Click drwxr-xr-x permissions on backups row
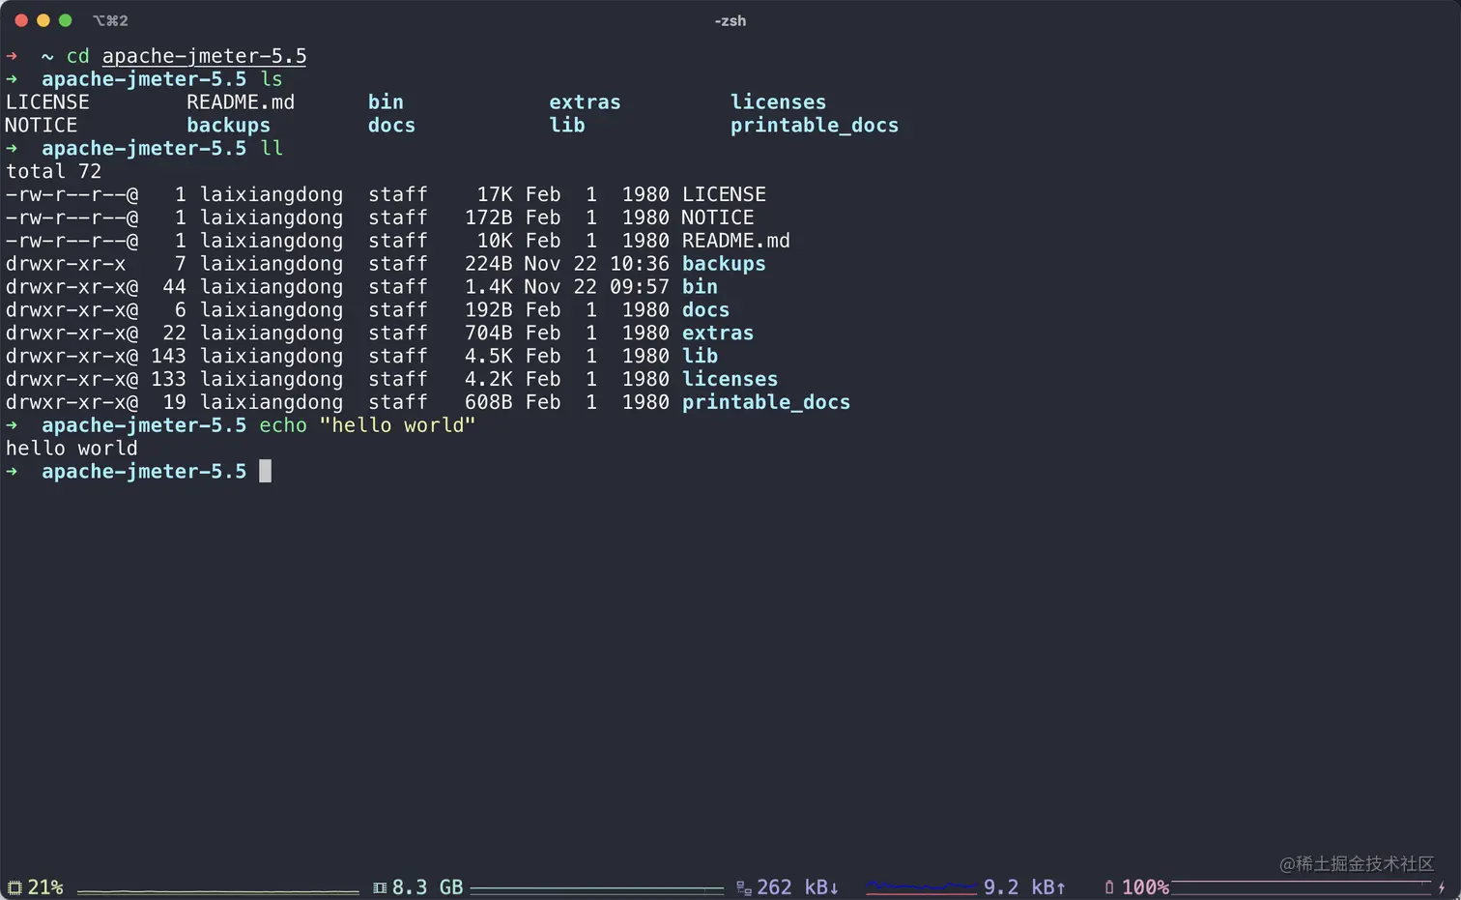1461x900 pixels. tap(66, 264)
